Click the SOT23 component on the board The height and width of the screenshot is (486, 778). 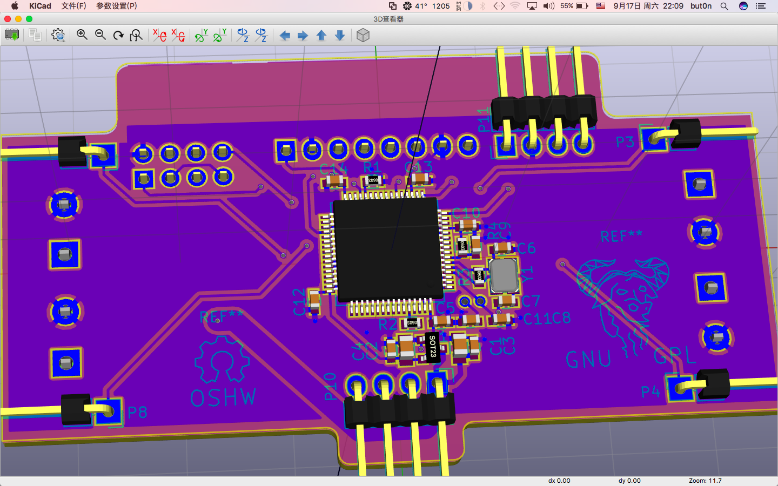click(432, 346)
